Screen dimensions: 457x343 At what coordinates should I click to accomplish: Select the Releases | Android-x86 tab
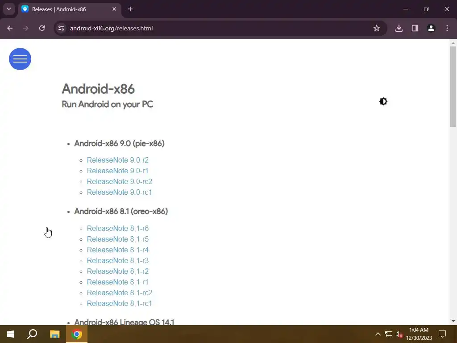click(x=69, y=9)
